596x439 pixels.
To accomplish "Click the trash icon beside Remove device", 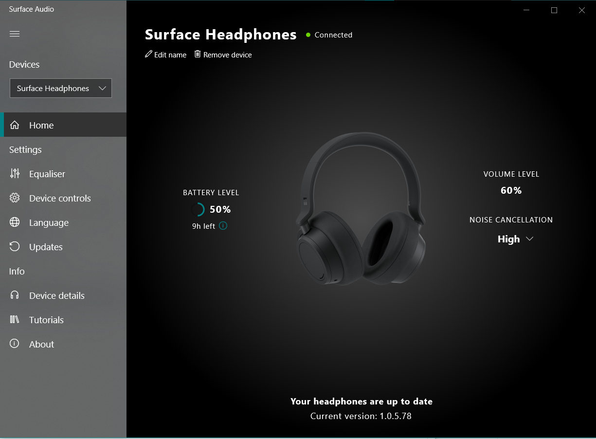I will (x=198, y=54).
